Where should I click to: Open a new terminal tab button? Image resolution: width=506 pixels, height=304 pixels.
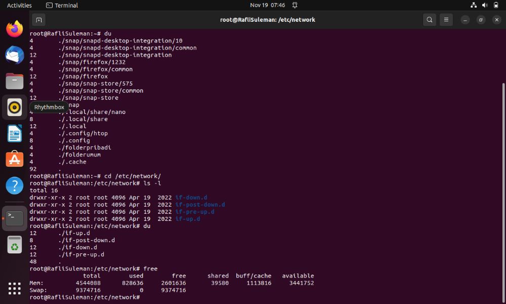(x=39, y=20)
